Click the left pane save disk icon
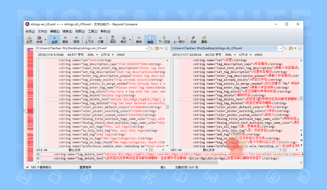 [x=166, y=48]
